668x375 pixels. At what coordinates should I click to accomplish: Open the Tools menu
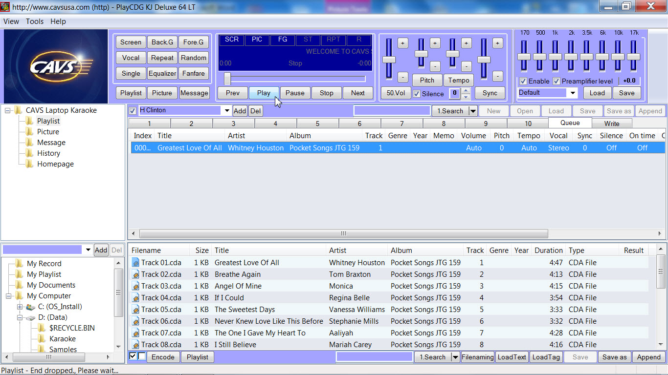(x=35, y=21)
